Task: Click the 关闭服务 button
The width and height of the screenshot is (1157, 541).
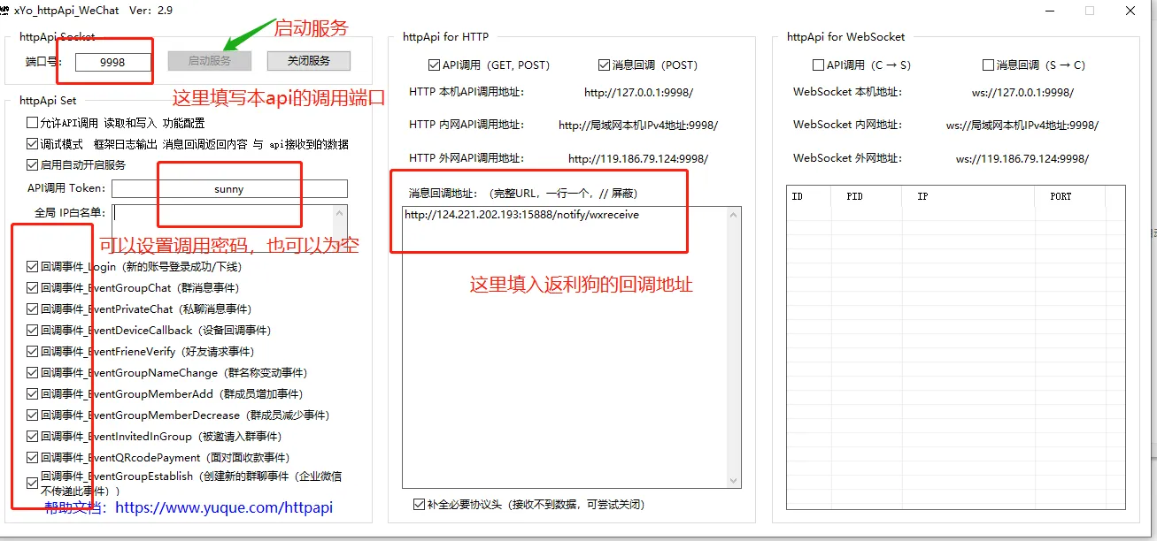Action: pos(307,61)
